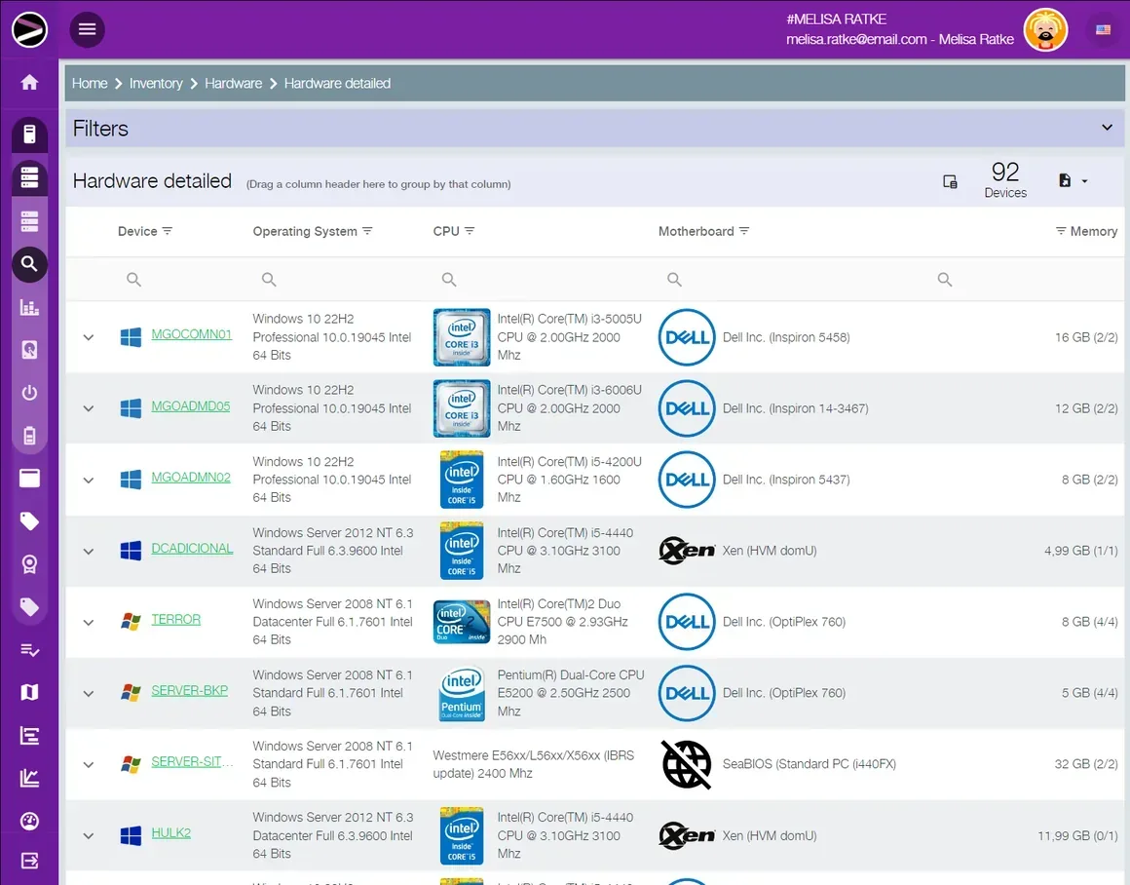The height and width of the screenshot is (885, 1130).
Task: Click the Device column search field
Action: coord(178,279)
